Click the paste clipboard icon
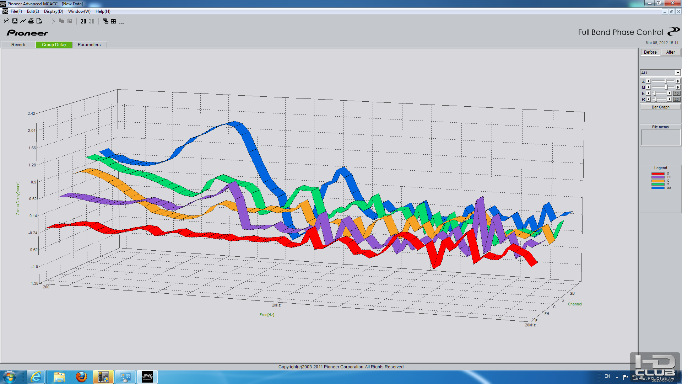The width and height of the screenshot is (682, 384). pyautogui.click(x=70, y=21)
